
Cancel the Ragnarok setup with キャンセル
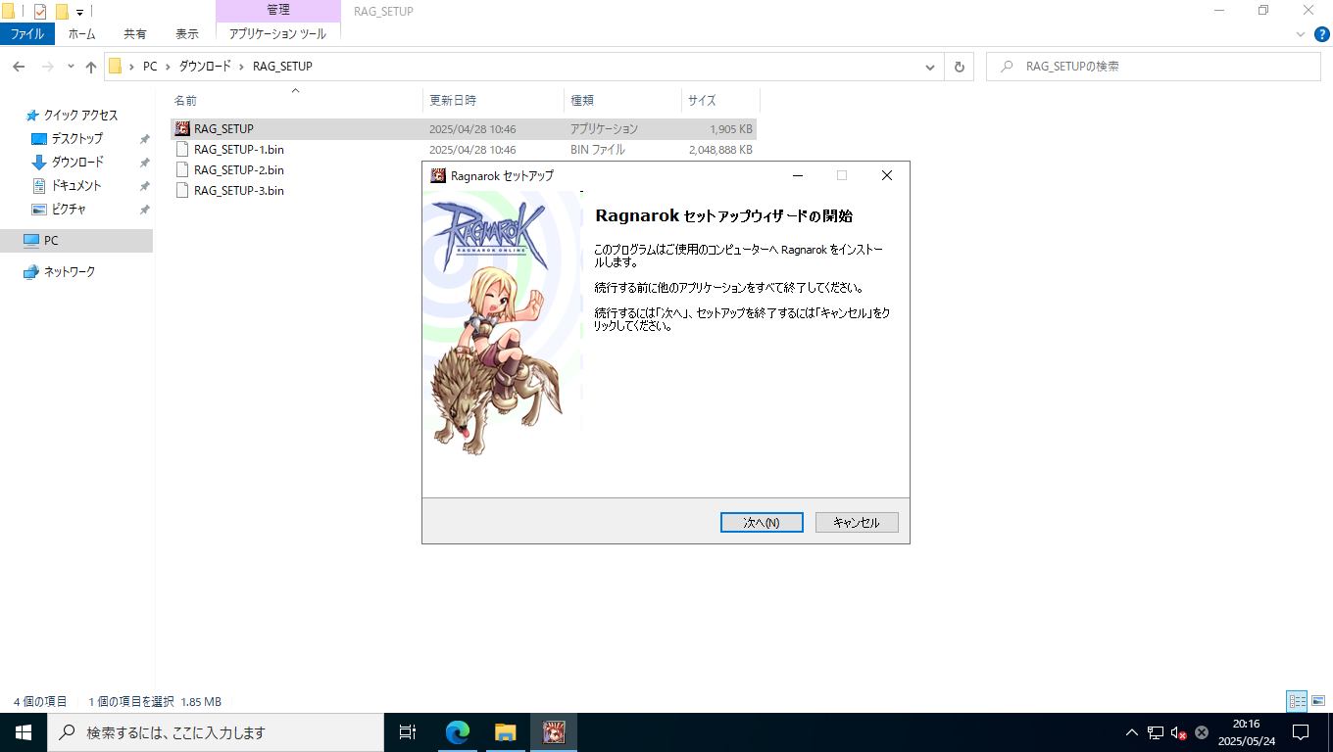857,523
